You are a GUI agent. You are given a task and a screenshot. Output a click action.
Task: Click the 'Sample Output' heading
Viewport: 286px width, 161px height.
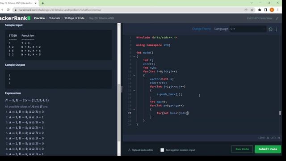tap(15, 65)
